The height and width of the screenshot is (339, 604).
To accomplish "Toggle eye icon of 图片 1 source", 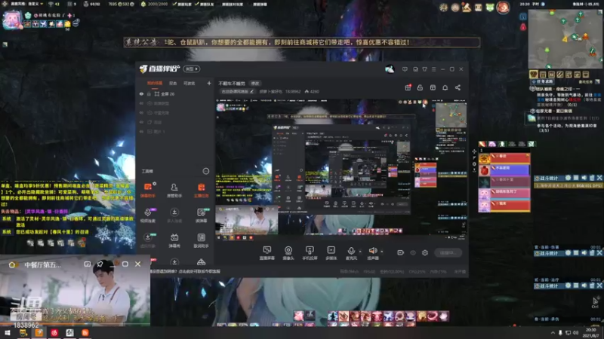I will click(141, 131).
